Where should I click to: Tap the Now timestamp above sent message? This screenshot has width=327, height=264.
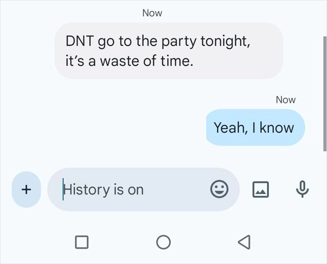coord(286,99)
